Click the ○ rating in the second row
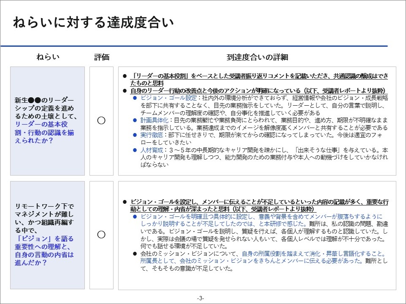The height and width of the screenshot is (304, 406). click(x=101, y=235)
